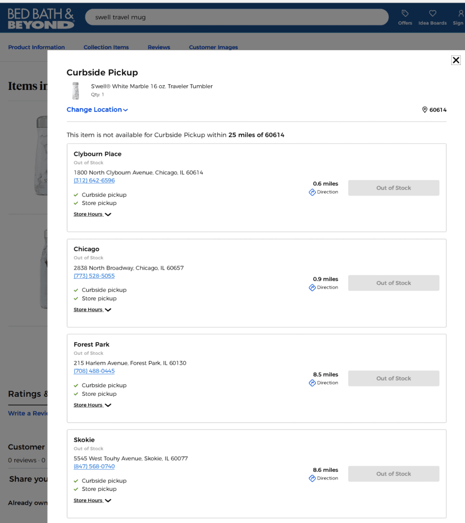Click Direction icon for Clybourn Place store
465x523 pixels.
pos(312,192)
